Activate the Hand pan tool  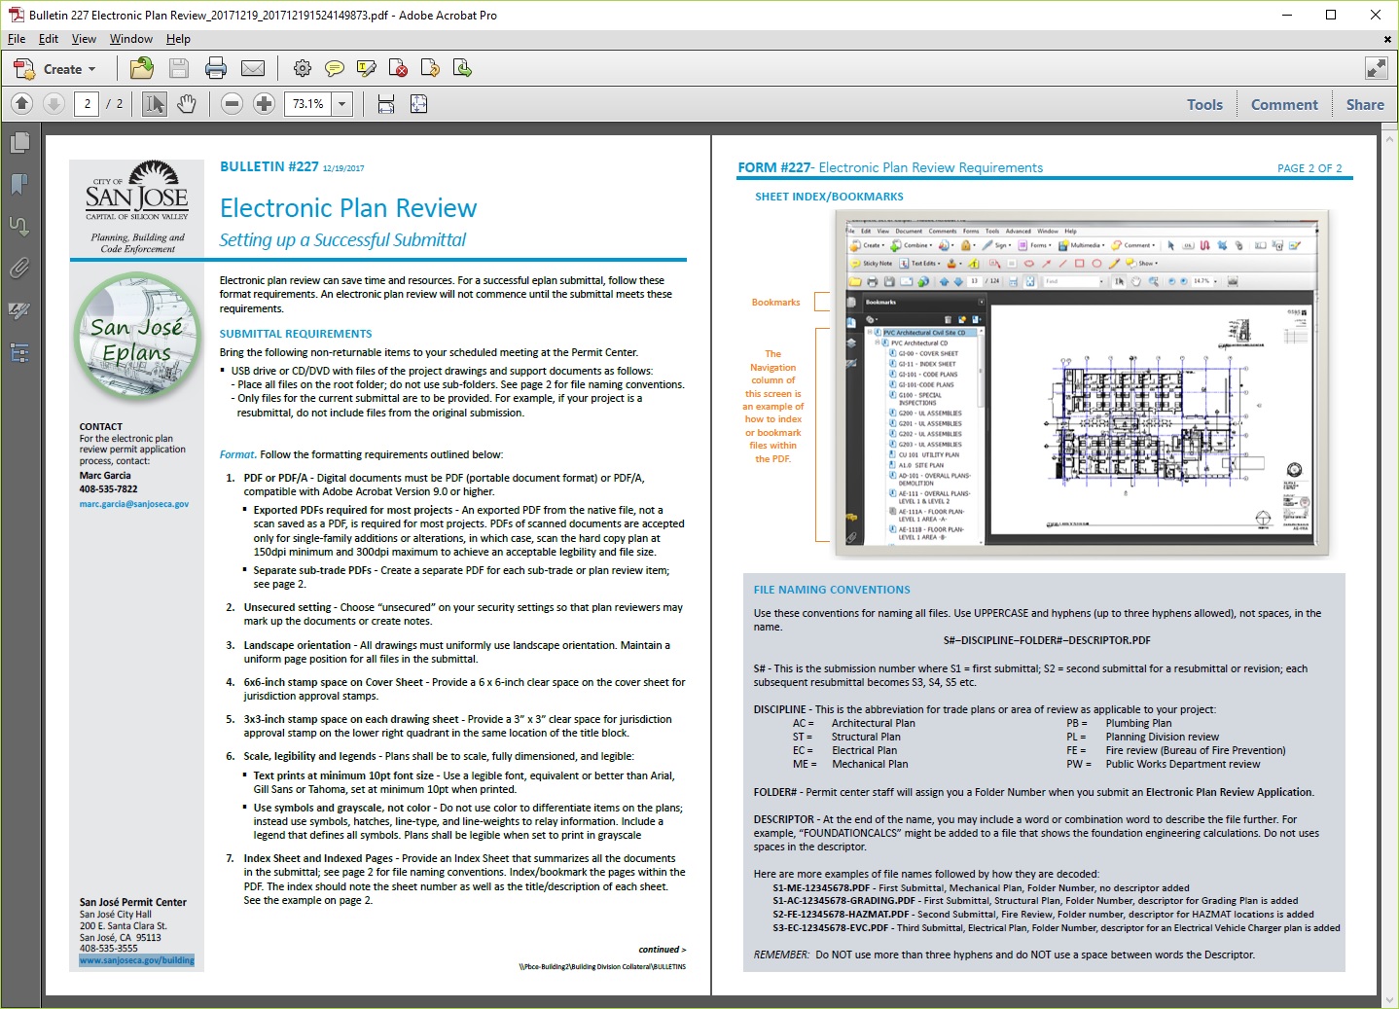[x=187, y=103]
